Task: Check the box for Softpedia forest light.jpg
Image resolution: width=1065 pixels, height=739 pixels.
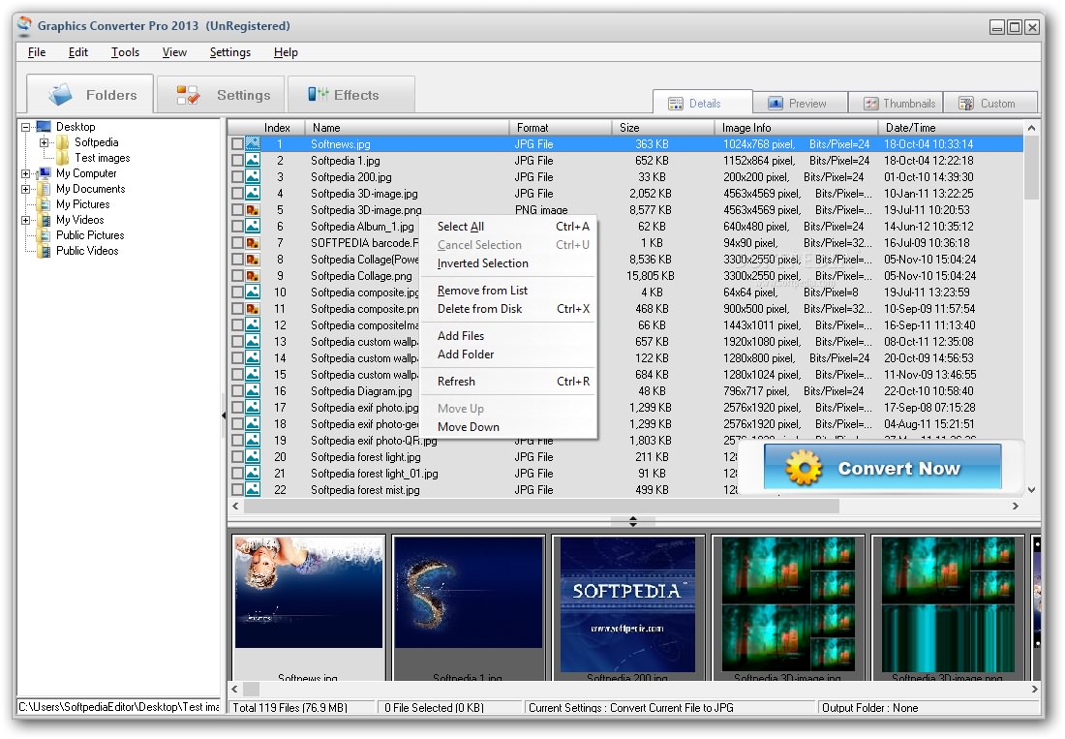Action: point(237,457)
